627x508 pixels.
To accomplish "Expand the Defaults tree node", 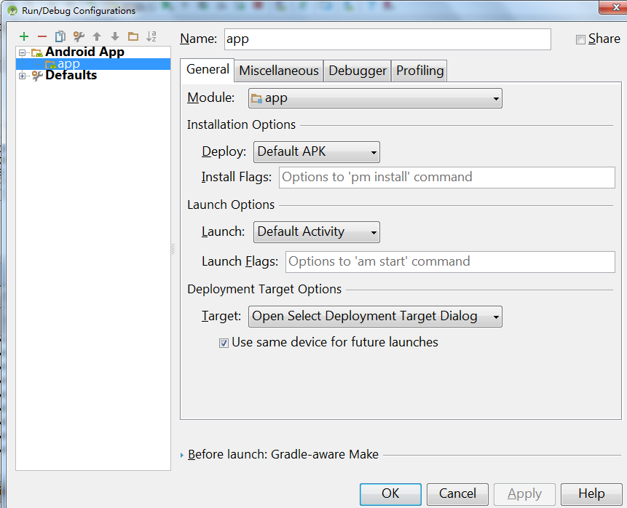I will pos(22,75).
